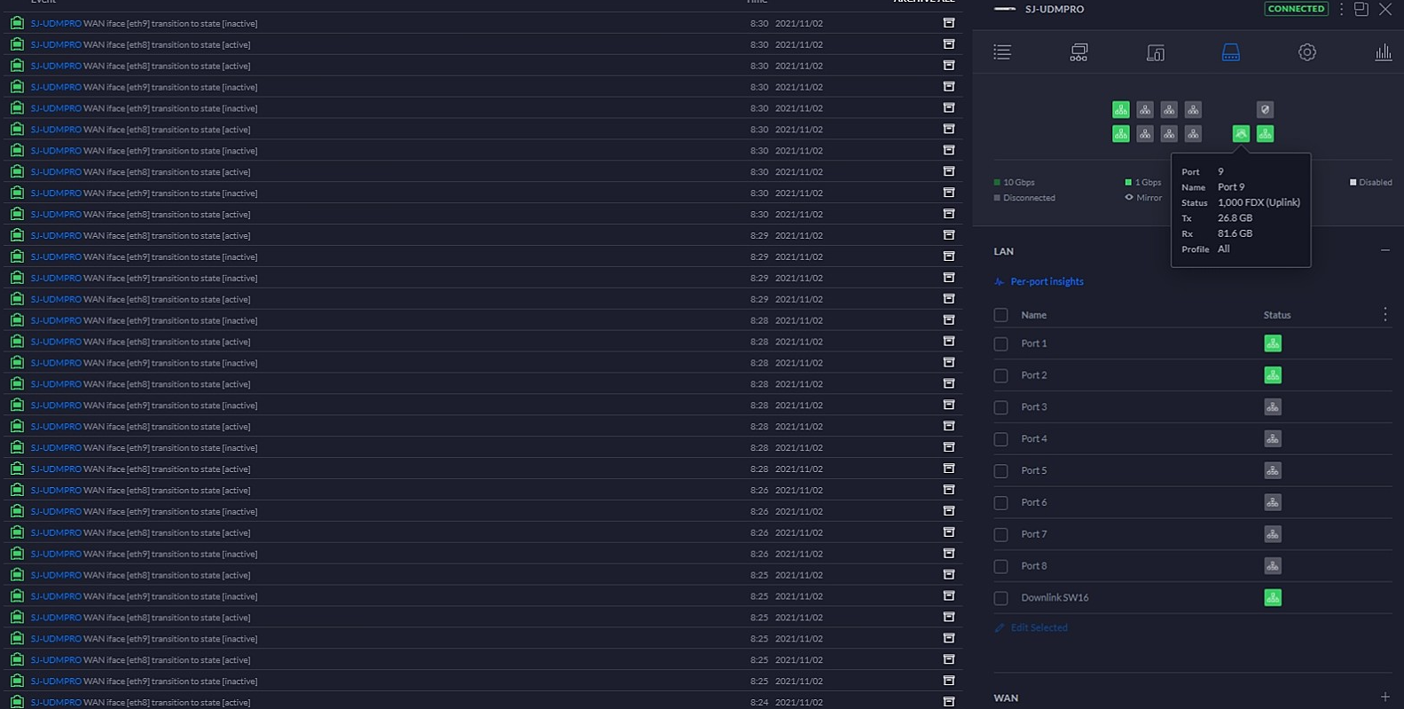Click the Port 9 uplink icon in diagram
The height and width of the screenshot is (709, 1404).
pyautogui.click(x=1241, y=134)
